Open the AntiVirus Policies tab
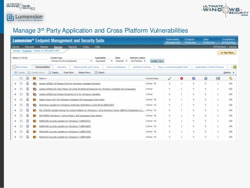 (142, 67)
